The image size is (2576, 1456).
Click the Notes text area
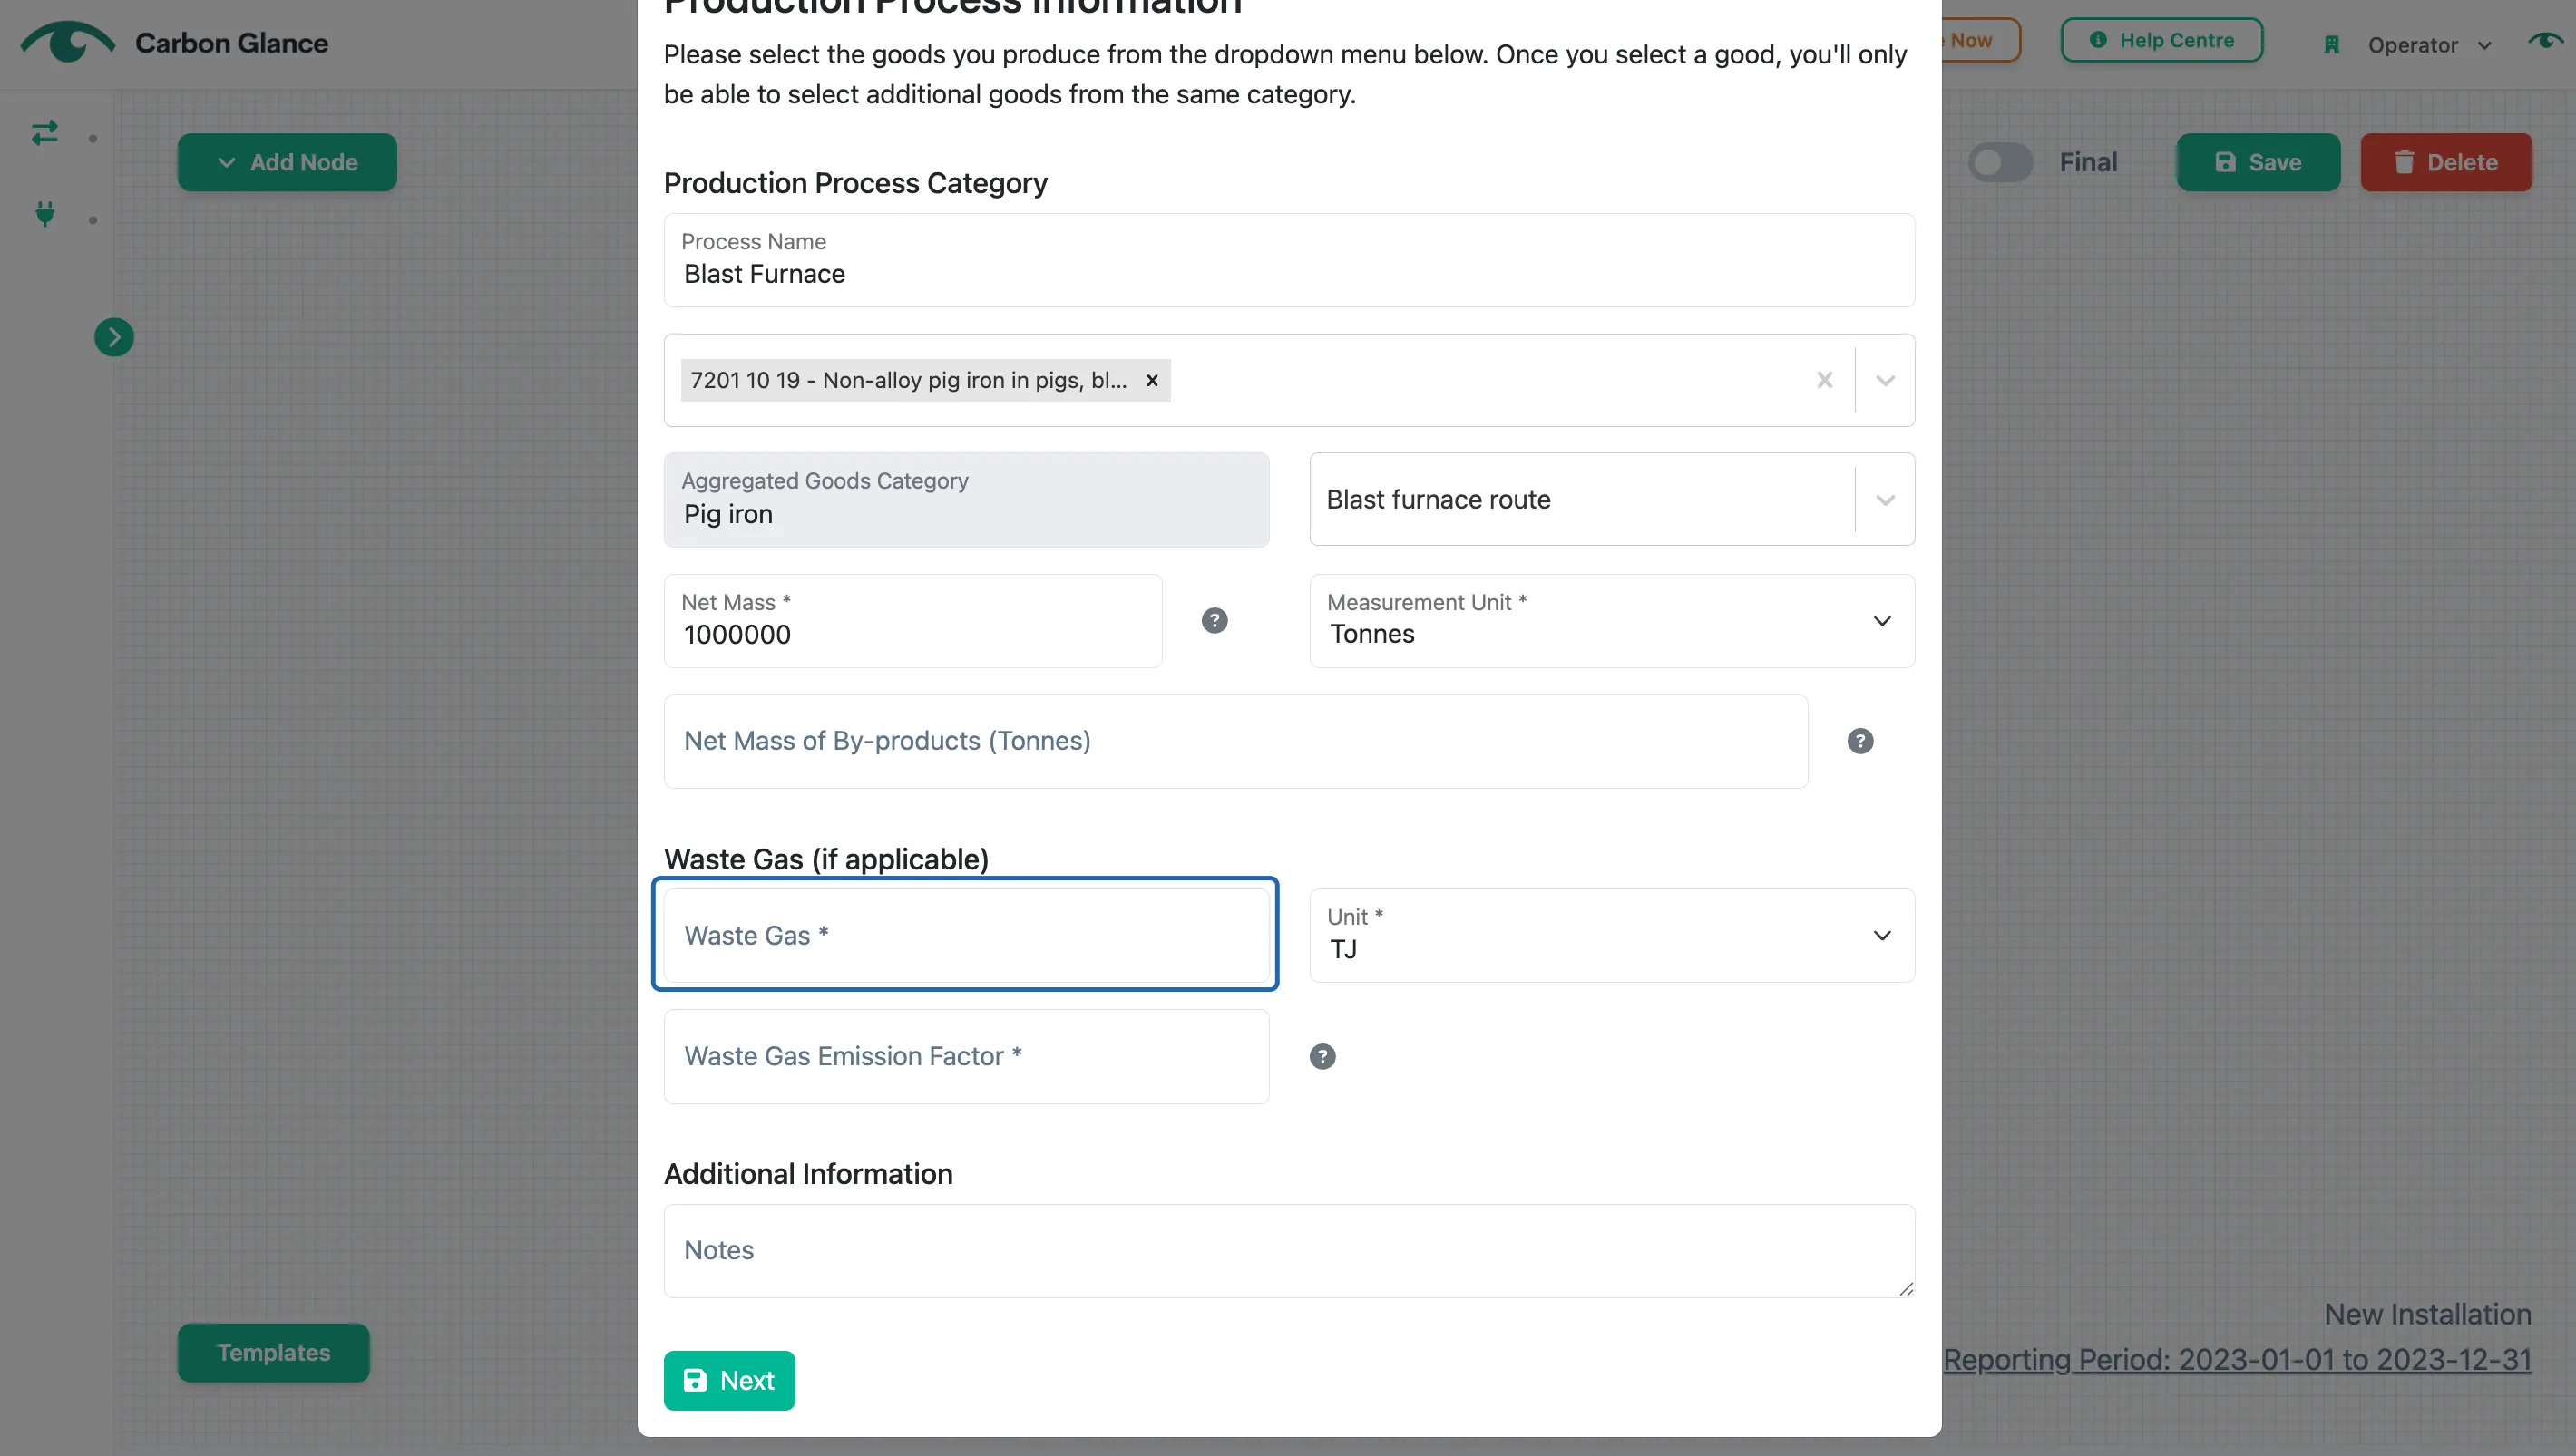pos(1289,1250)
